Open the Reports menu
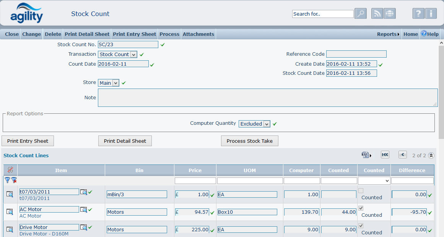 [388, 34]
